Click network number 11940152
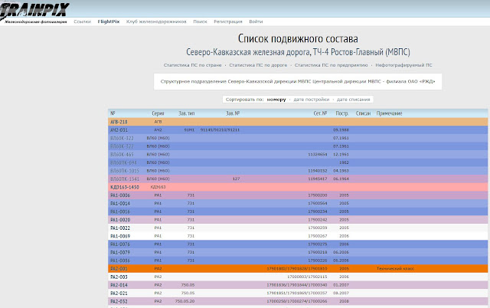The width and height of the screenshot is (490, 308). point(318,171)
